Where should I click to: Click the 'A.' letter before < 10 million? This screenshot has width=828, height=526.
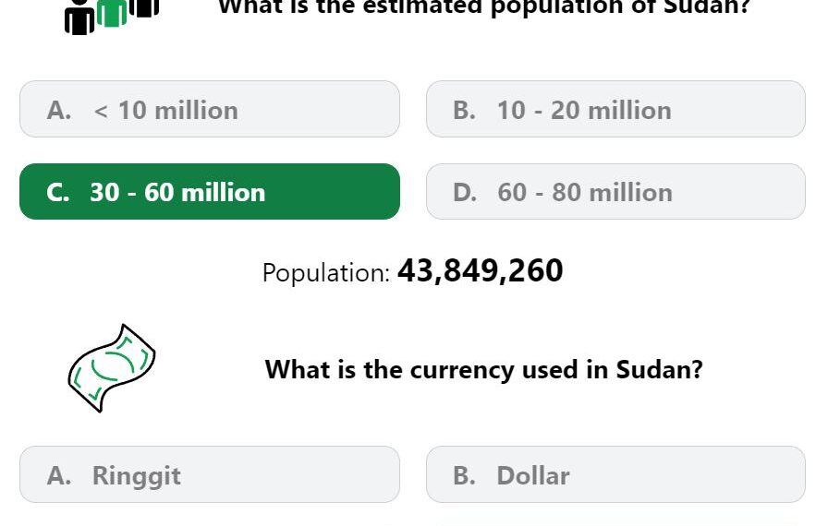coord(58,110)
